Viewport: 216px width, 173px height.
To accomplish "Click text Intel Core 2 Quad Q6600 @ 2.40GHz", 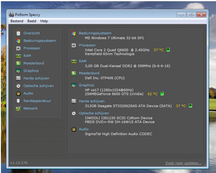I will tap(117, 50).
